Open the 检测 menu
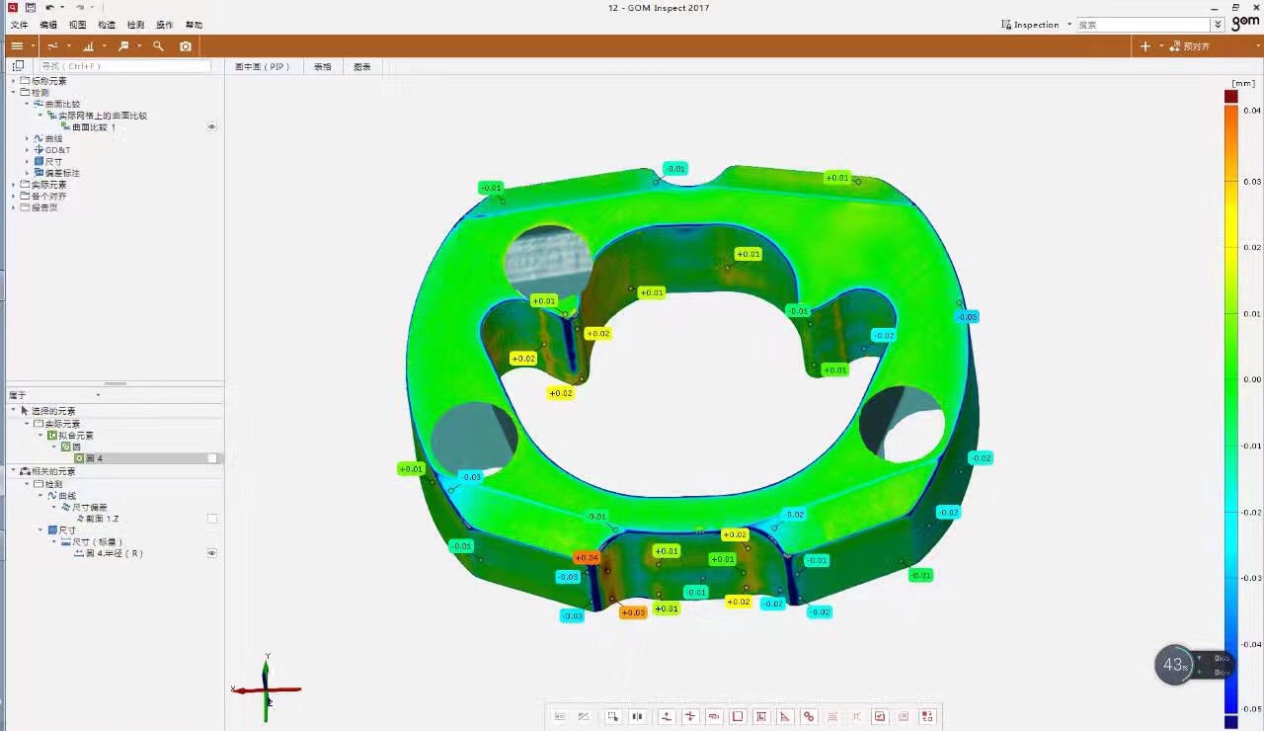The image size is (1264, 731). tap(135, 25)
